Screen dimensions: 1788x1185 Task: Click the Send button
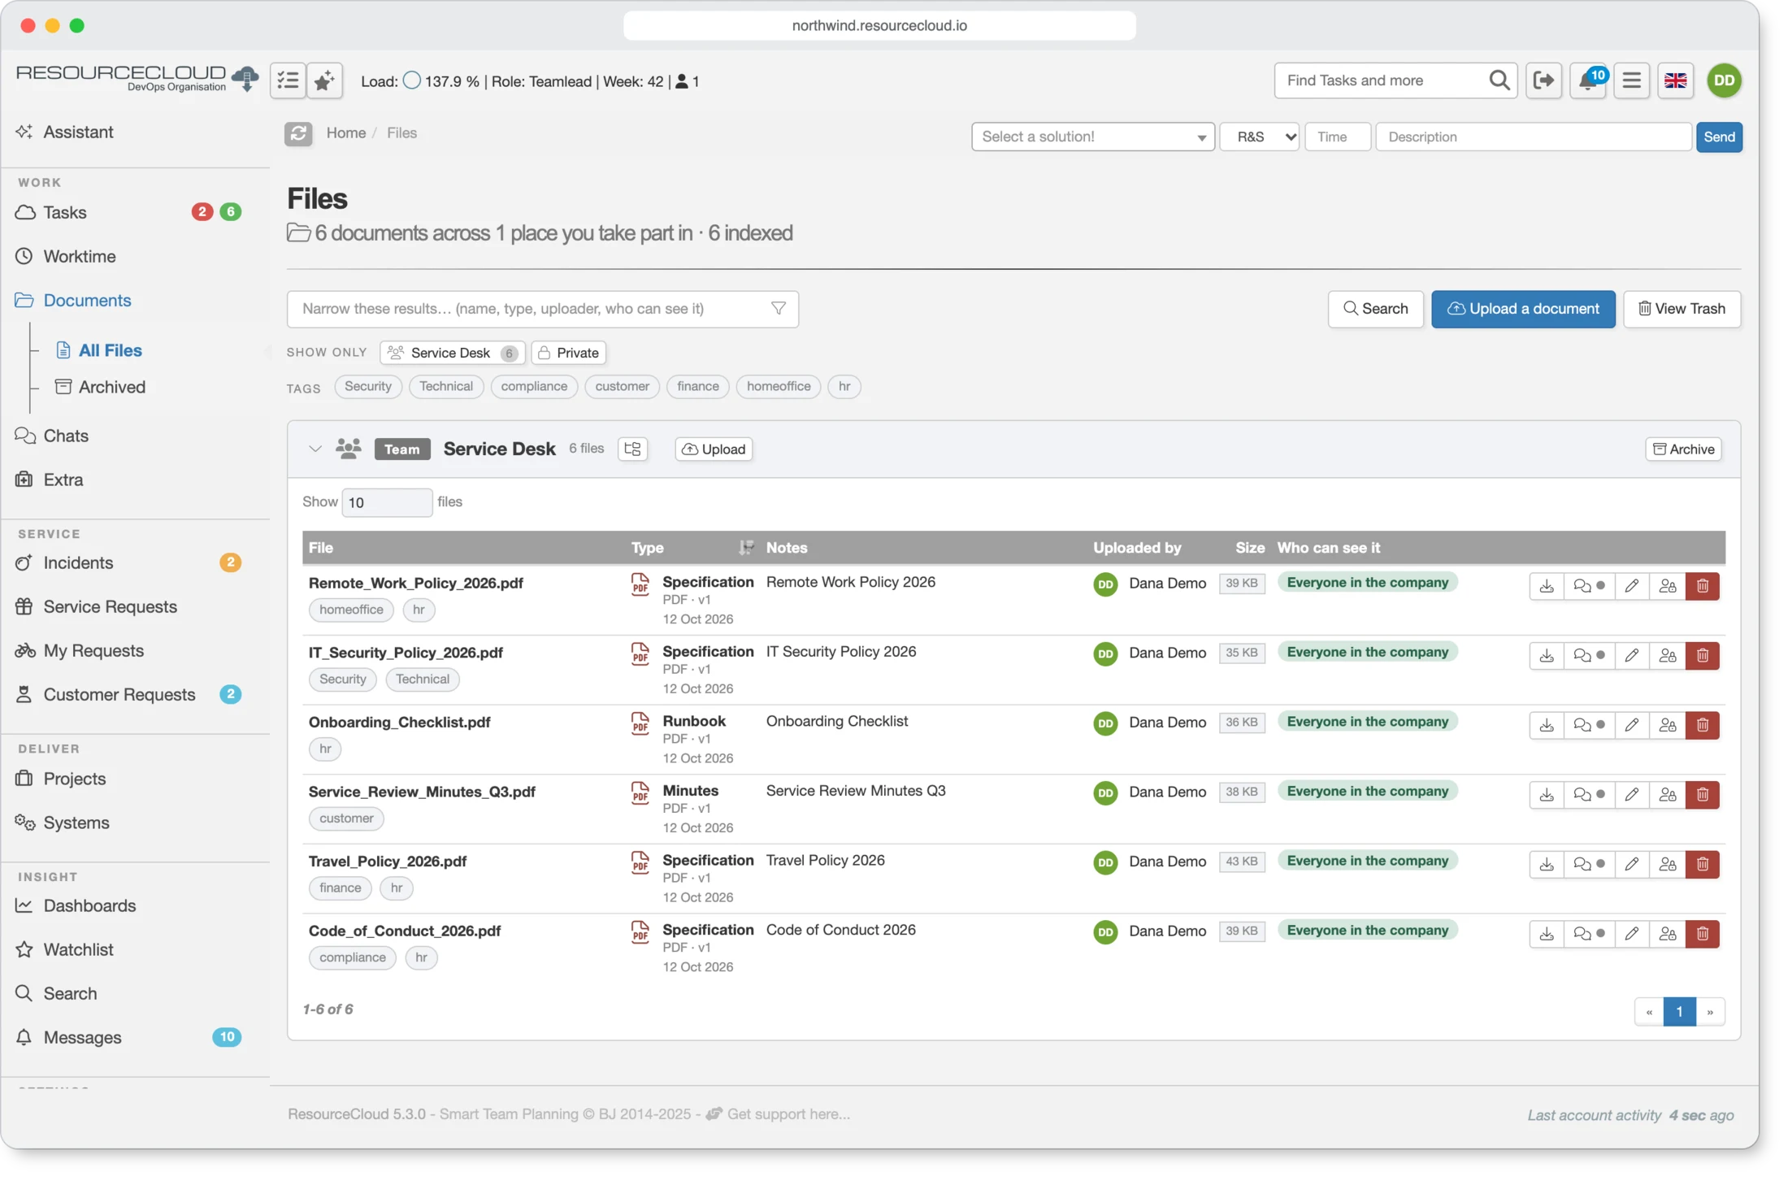(x=1718, y=137)
